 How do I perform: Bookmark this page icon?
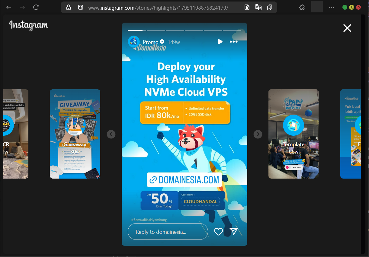pyautogui.click(x=270, y=7)
